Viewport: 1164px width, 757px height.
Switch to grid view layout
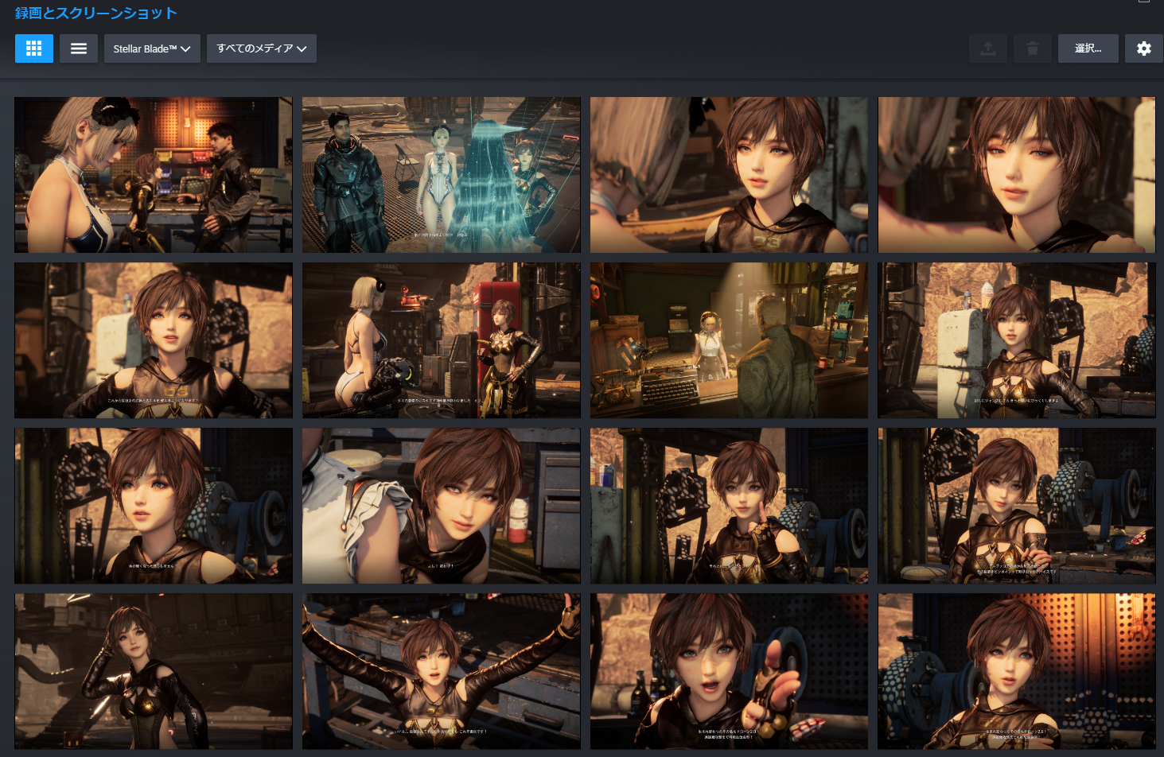coord(34,49)
